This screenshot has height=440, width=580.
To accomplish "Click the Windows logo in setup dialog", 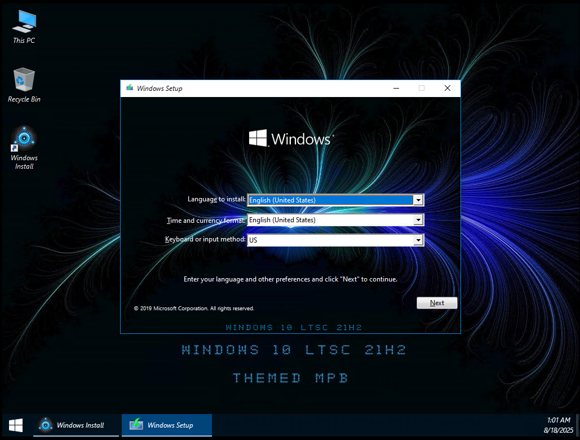I will click(291, 138).
